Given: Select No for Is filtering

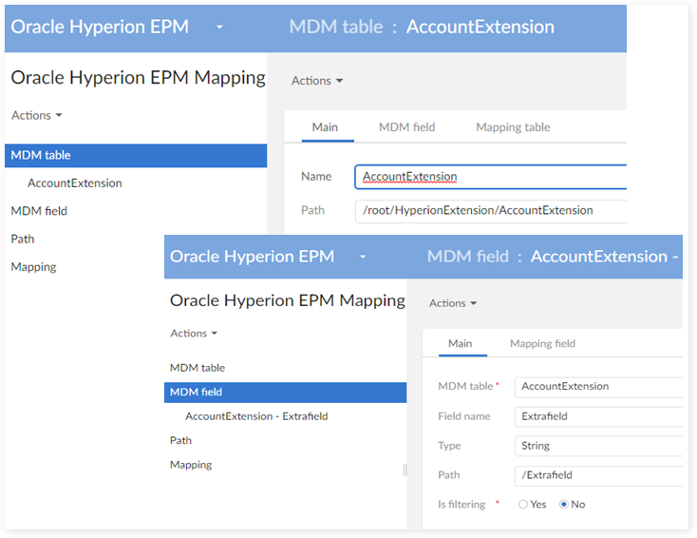Looking at the screenshot, I should pos(564,505).
